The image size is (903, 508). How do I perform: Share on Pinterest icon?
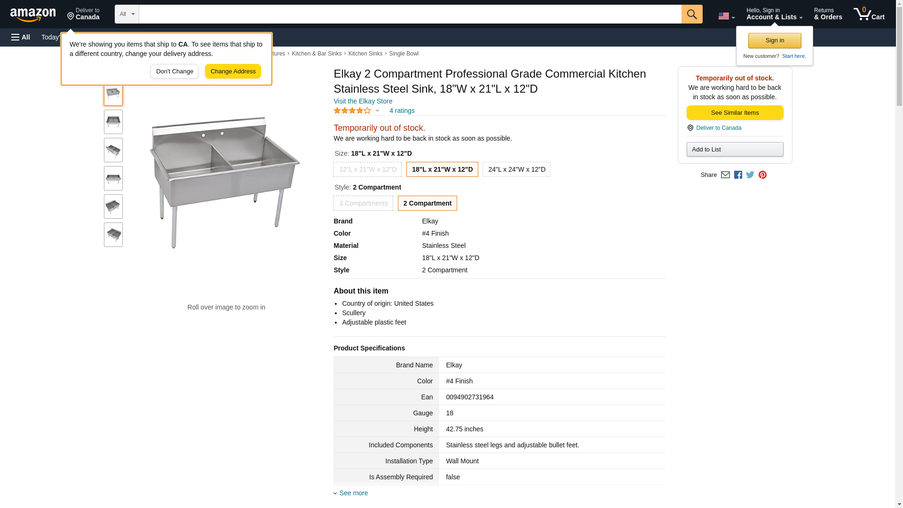tap(762, 175)
